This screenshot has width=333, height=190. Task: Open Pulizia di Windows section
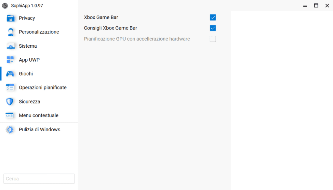coord(39,129)
